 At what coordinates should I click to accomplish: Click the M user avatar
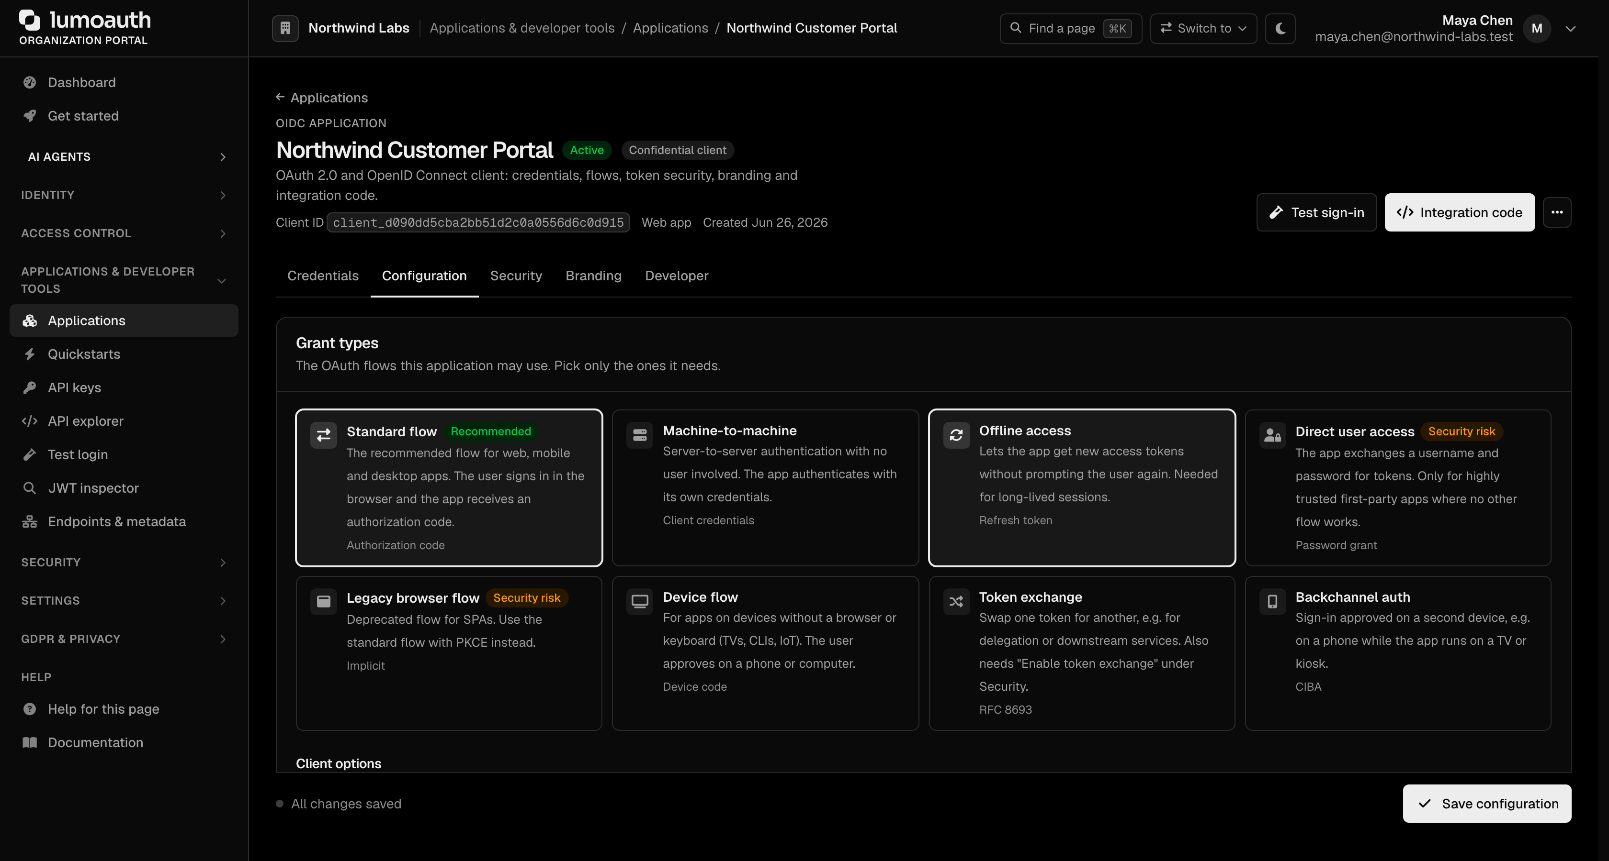click(x=1537, y=28)
